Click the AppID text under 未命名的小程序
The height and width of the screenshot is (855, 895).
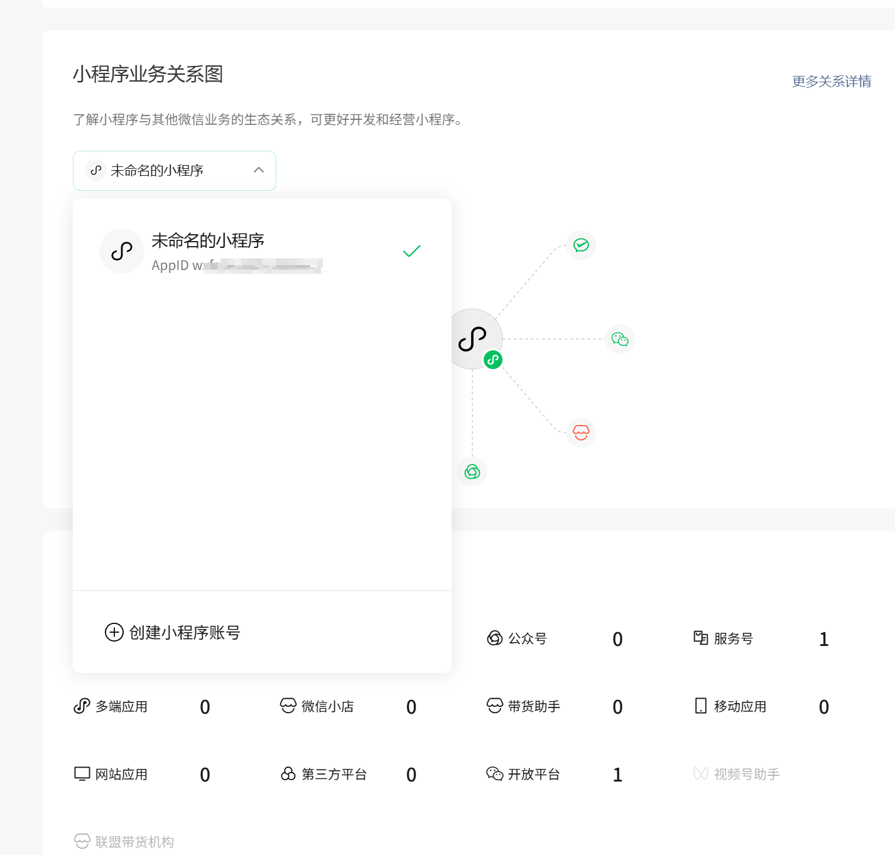[237, 266]
